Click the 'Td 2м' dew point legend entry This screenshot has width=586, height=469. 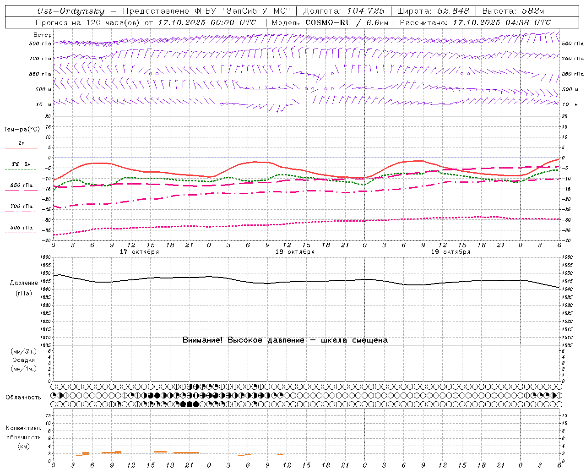(22, 164)
